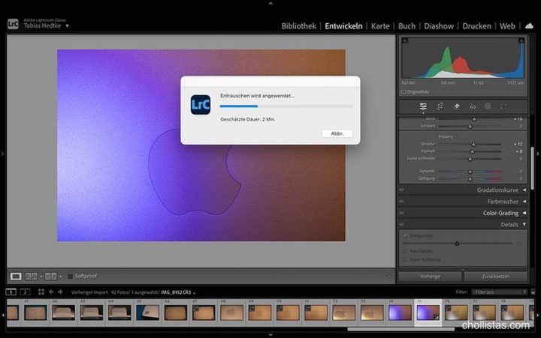Viewport: 541px width, 338px height.
Task: Toggle Gradationskurve panel visibility eye
Action: click(x=401, y=190)
